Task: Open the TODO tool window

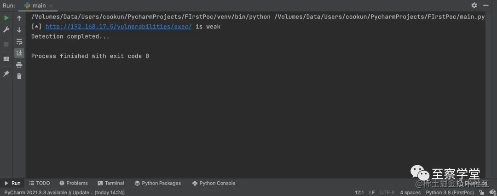Action: (x=40, y=183)
